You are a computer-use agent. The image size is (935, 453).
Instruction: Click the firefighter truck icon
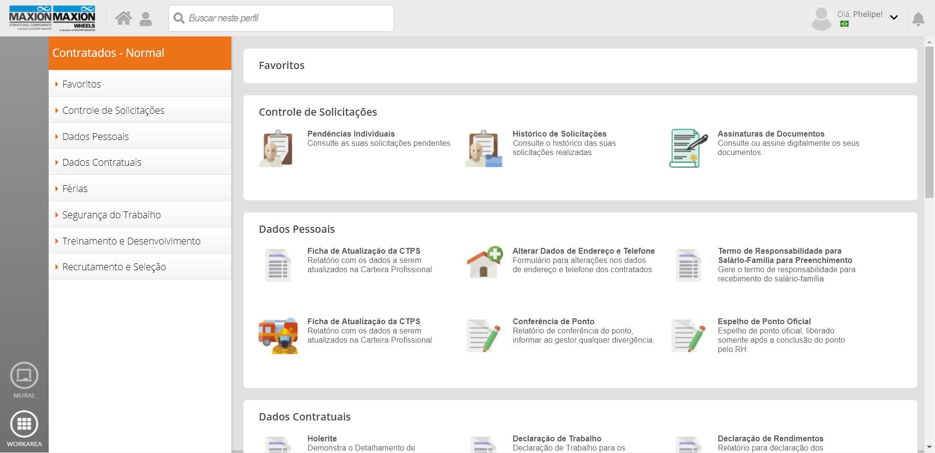pos(278,336)
